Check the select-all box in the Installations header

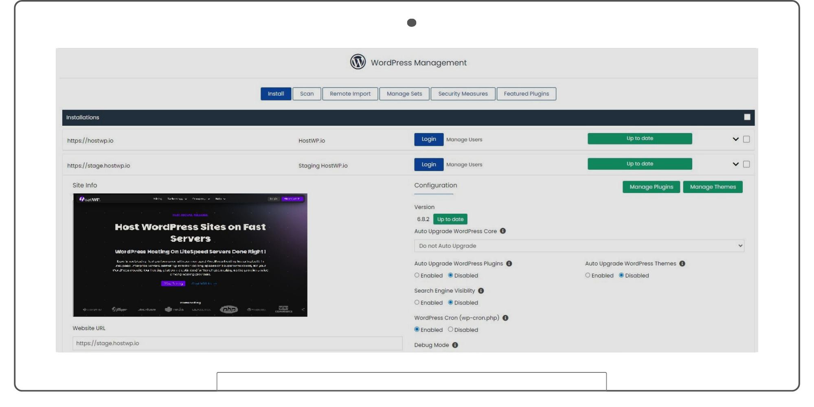coord(748,117)
